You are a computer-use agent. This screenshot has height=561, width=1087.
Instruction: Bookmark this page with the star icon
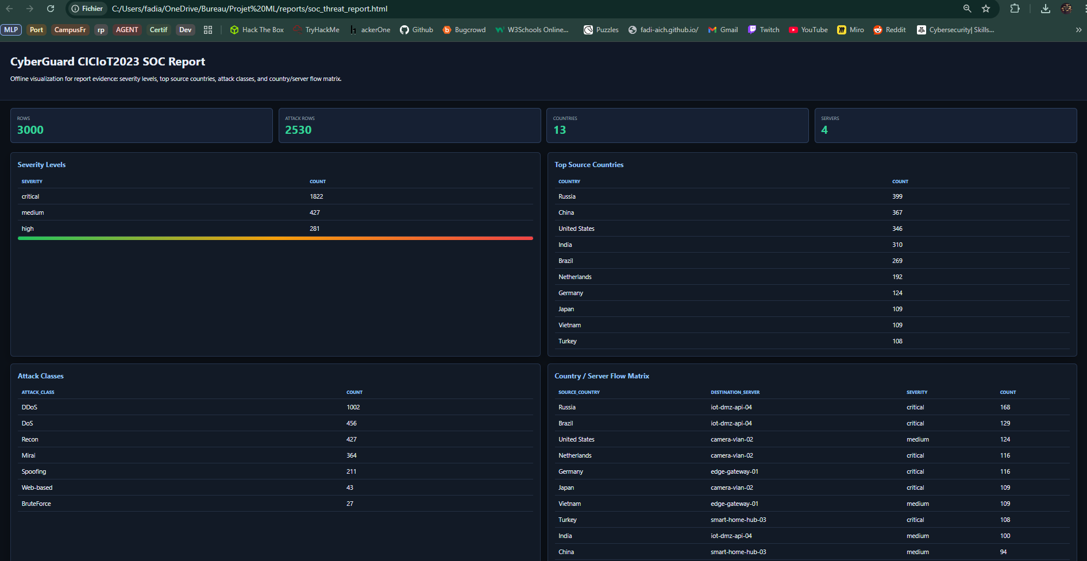coord(986,9)
